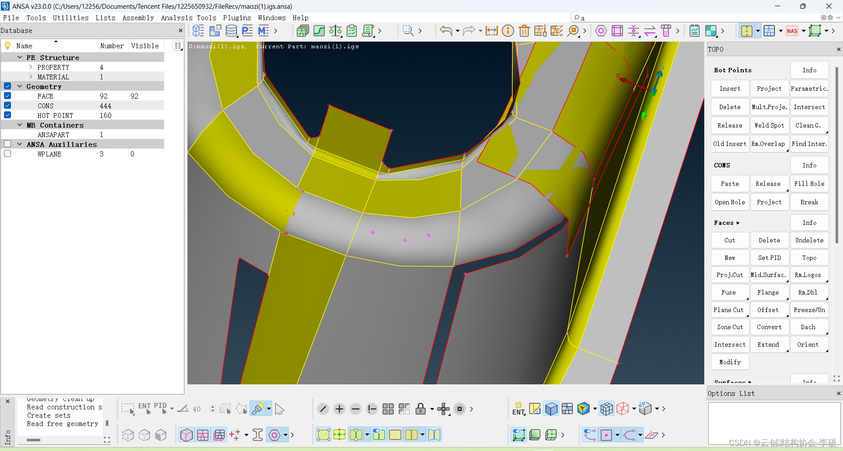The width and height of the screenshot is (843, 451).
Task: Click the shaded view cube icon
Action: point(551,408)
